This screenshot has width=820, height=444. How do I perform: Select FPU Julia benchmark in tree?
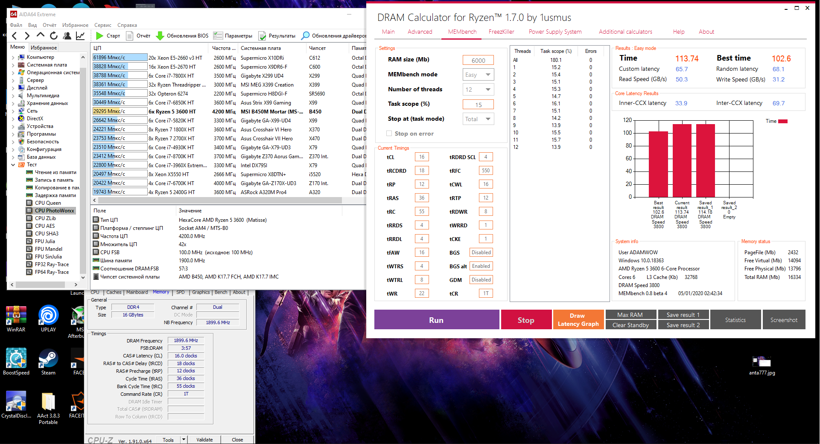45,241
